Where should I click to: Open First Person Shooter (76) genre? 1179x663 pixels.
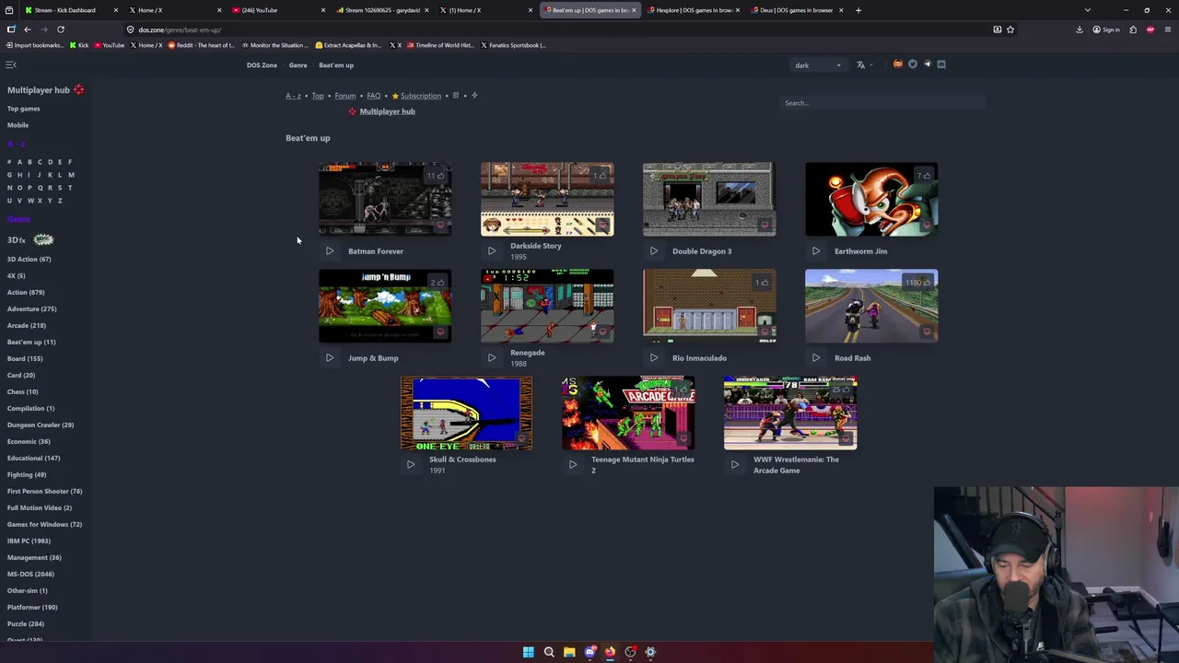click(44, 492)
